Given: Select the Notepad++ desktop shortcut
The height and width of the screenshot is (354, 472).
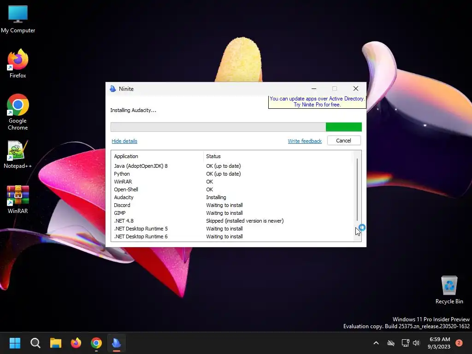Looking at the screenshot, I should [x=18, y=154].
